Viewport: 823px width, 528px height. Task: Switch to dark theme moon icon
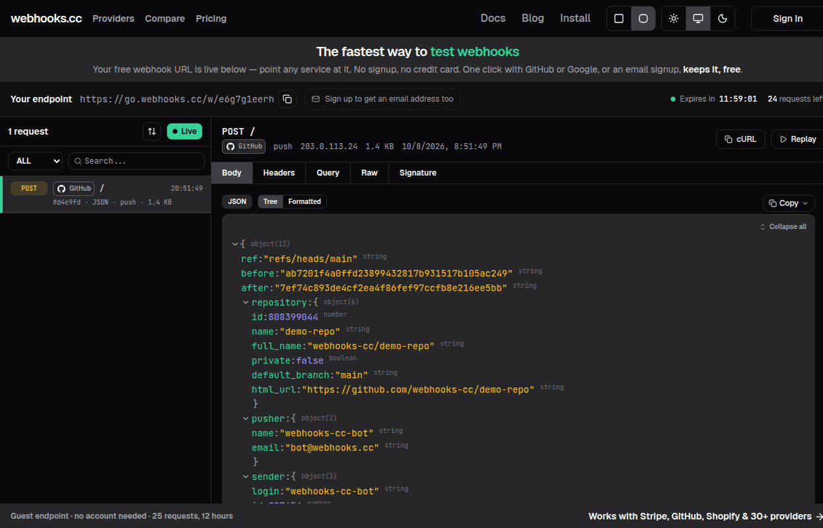point(723,18)
